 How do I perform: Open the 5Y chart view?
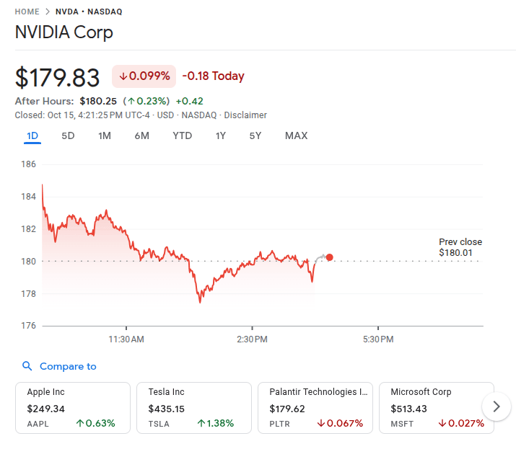click(x=255, y=135)
